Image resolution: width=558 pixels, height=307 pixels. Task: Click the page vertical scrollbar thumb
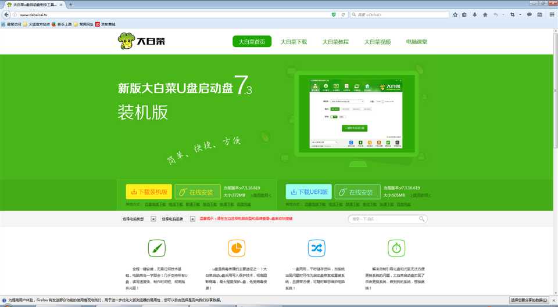point(556,91)
